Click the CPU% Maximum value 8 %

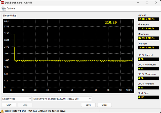click(x=148, y=78)
